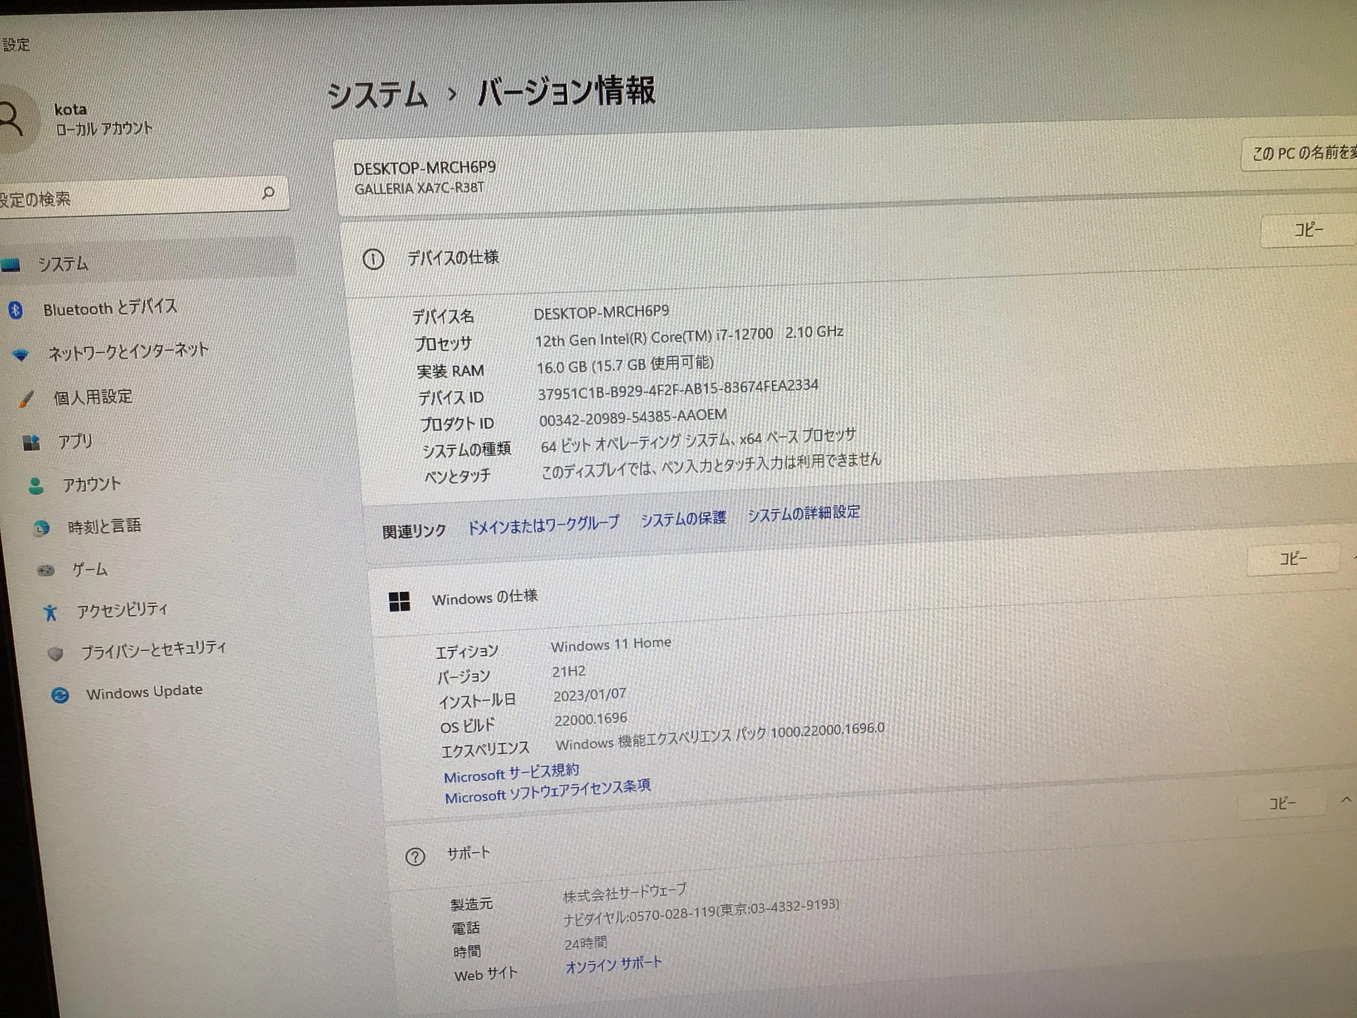
Task: Click the サポート section header
Action: 469,853
